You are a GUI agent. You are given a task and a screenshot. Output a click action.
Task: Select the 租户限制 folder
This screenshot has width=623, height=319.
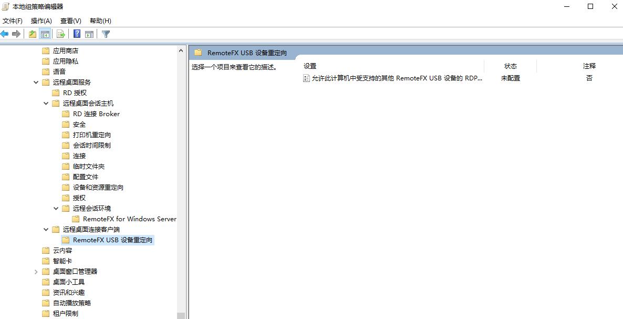[x=66, y=313]
